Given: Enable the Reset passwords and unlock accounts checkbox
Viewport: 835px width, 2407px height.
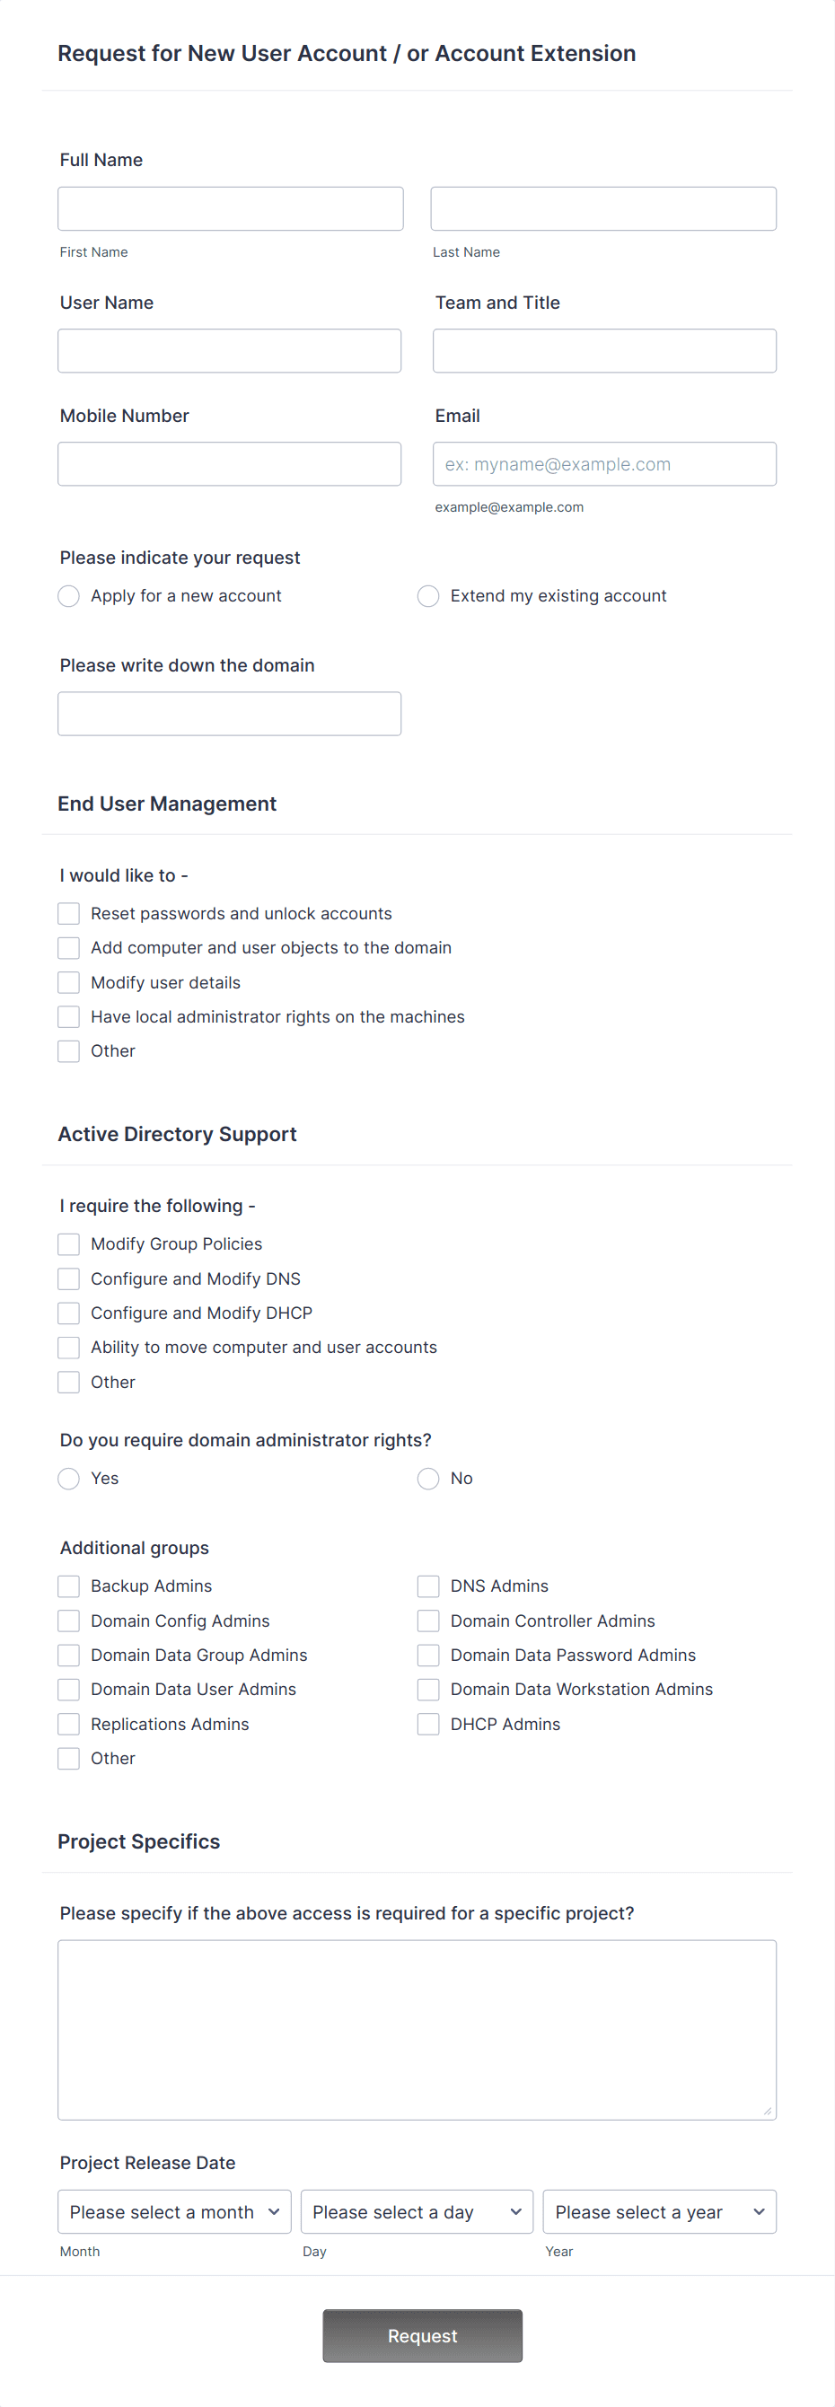Looking at the screenshot, I should pyautogui.click(x=68, y=913).
